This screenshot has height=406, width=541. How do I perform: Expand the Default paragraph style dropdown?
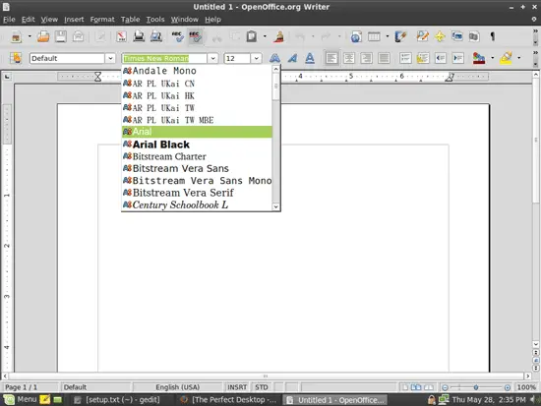click(x=110, y=58)
